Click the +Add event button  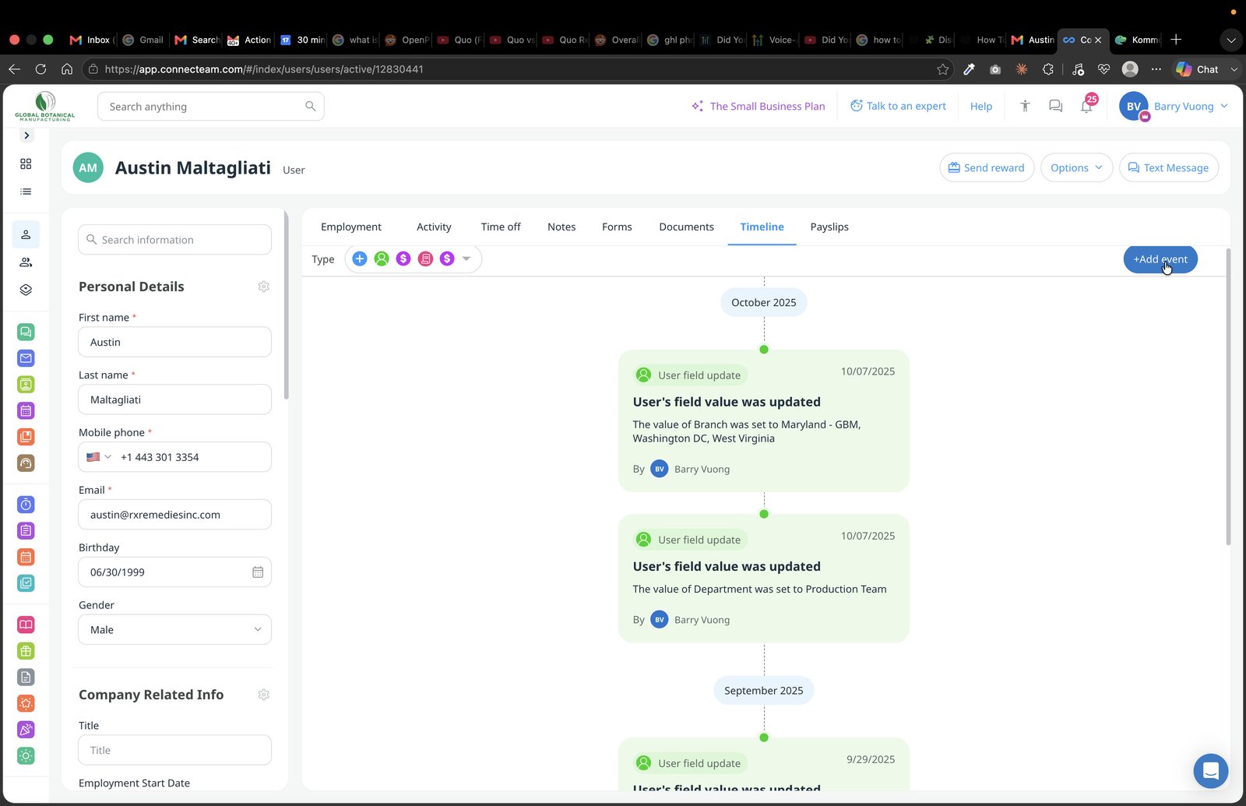[1160, 259]
